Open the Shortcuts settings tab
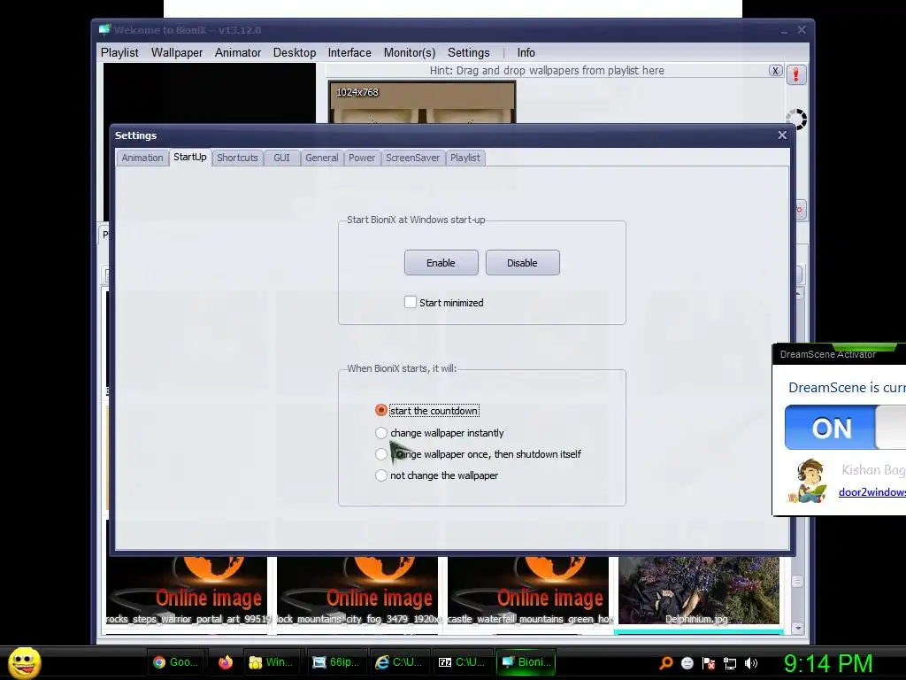The height and width of the screenshot is (680, 906). point(237,158)
